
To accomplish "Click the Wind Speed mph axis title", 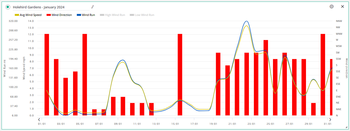I will coord(24,68).
